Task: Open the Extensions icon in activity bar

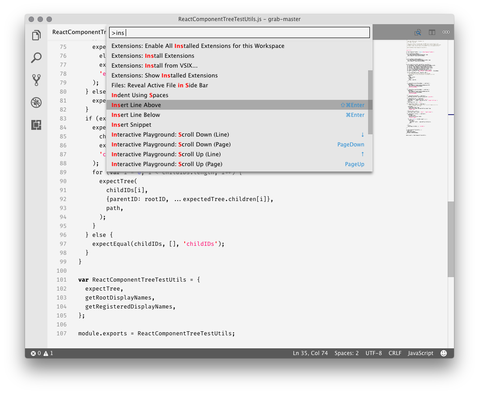Action: 36,125
